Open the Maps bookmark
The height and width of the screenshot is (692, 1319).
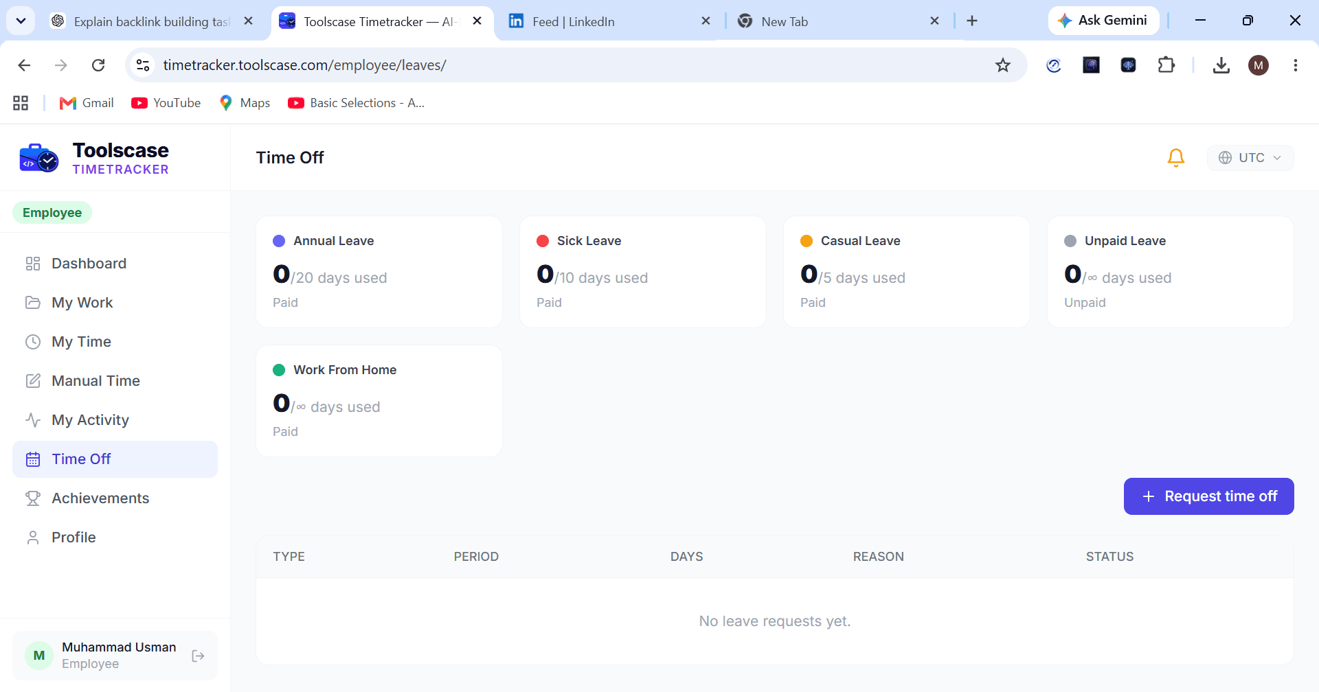click(x=245, y=103)
